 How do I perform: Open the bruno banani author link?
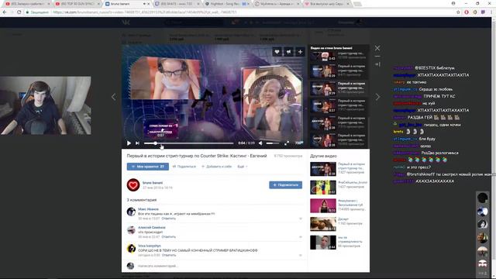pyautogui.click(x=153, y=183)
